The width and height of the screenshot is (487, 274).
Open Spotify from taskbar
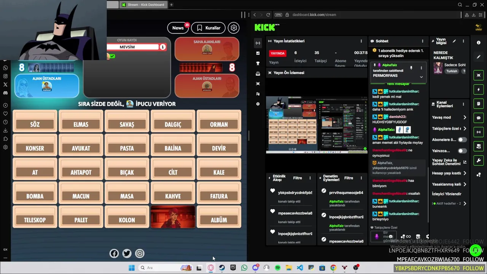(278, 268)
